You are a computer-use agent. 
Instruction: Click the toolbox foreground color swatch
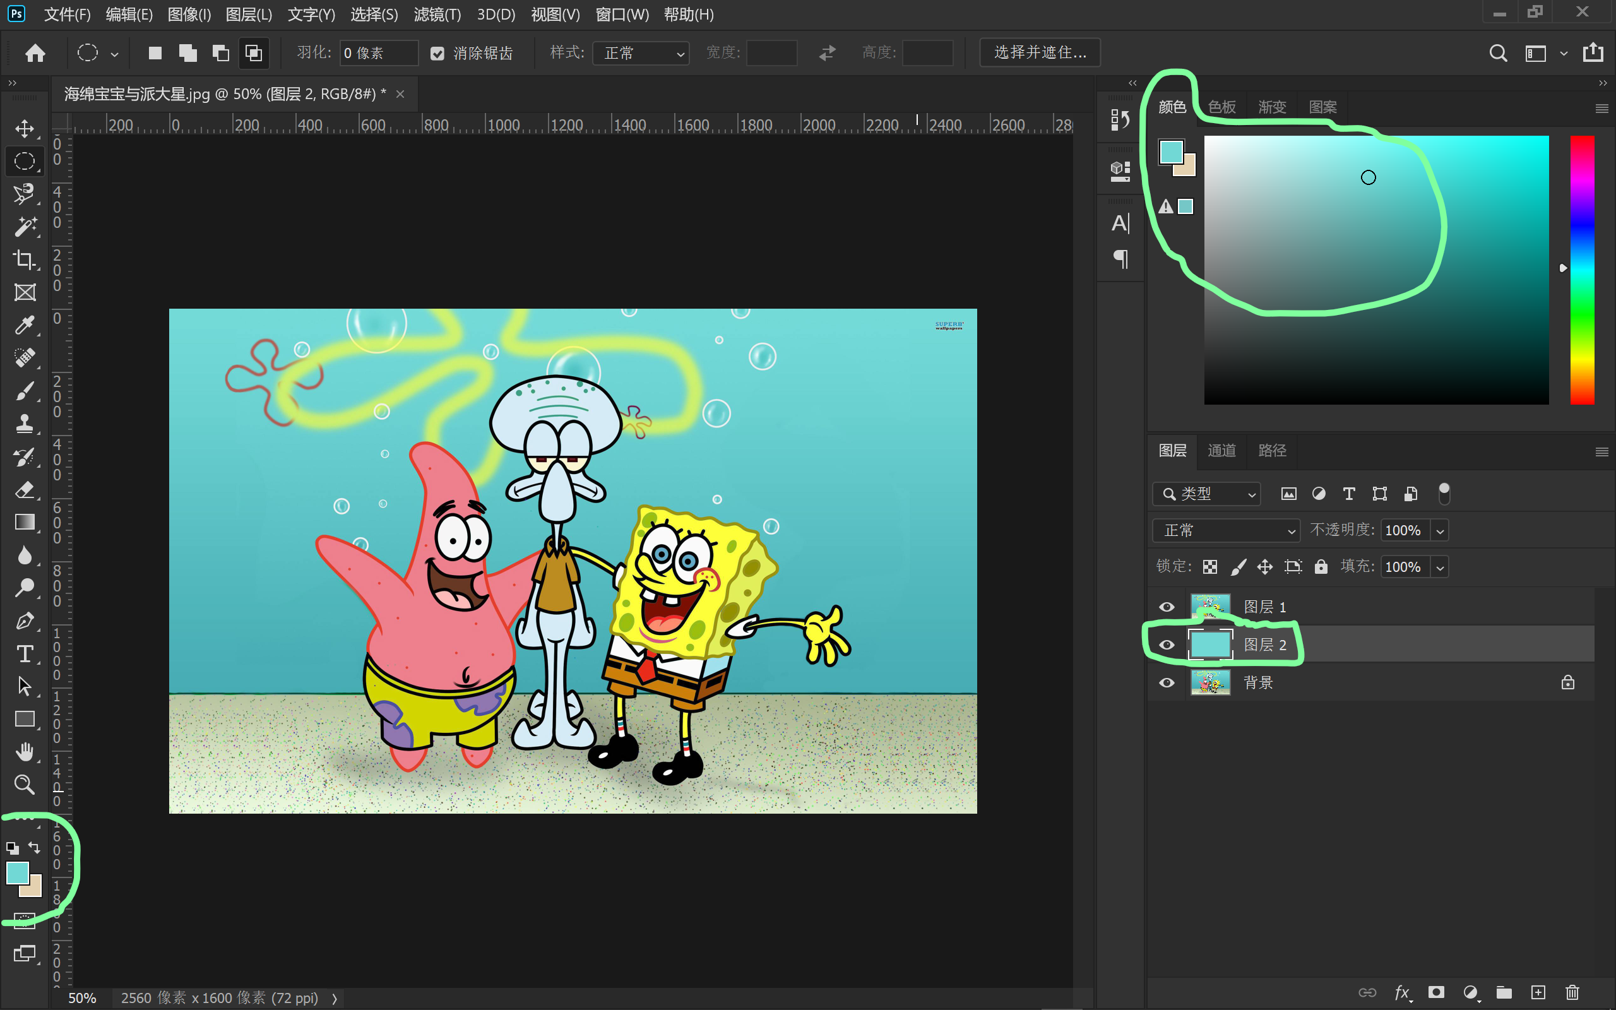click(x=16, y=872)
